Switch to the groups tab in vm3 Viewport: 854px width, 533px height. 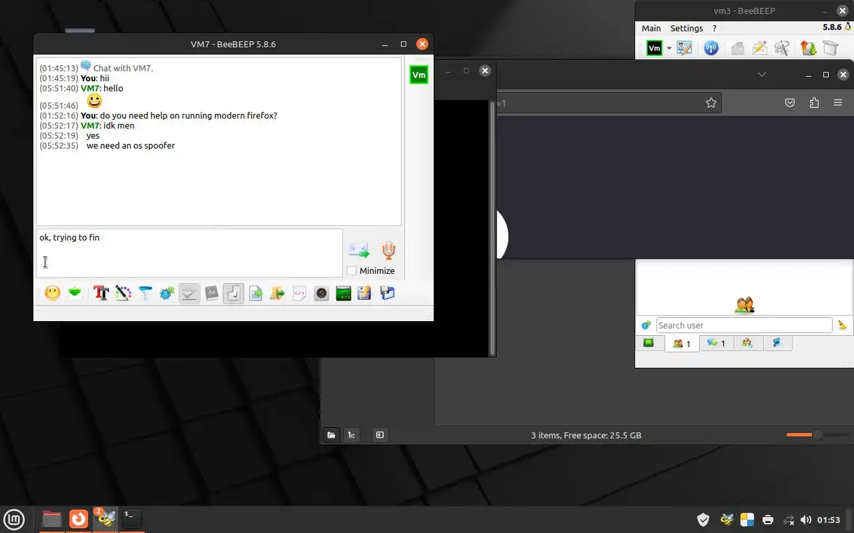click(747, 343)
